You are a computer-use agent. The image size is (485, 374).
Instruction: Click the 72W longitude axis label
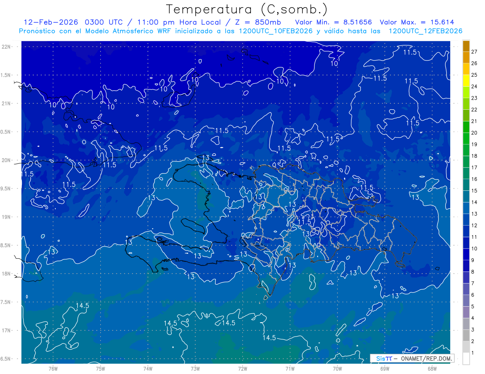242,369
